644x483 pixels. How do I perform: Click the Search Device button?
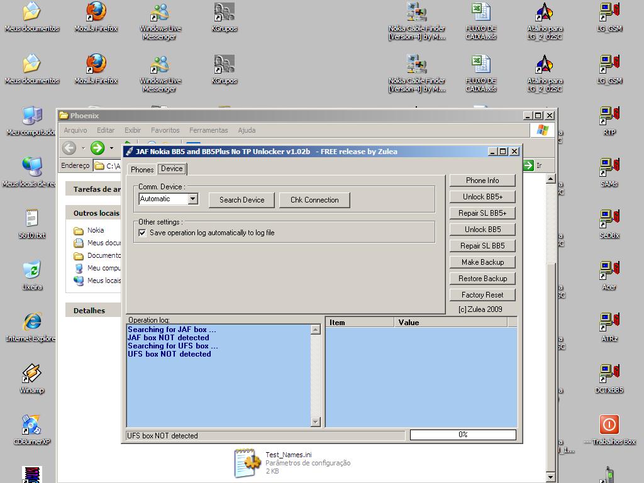(241, 200)
